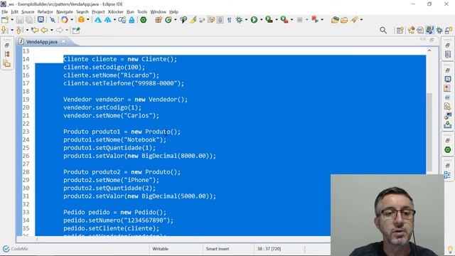Click the New file wizard icon
This screenshot has height=256, width=455.
[5, 20]
